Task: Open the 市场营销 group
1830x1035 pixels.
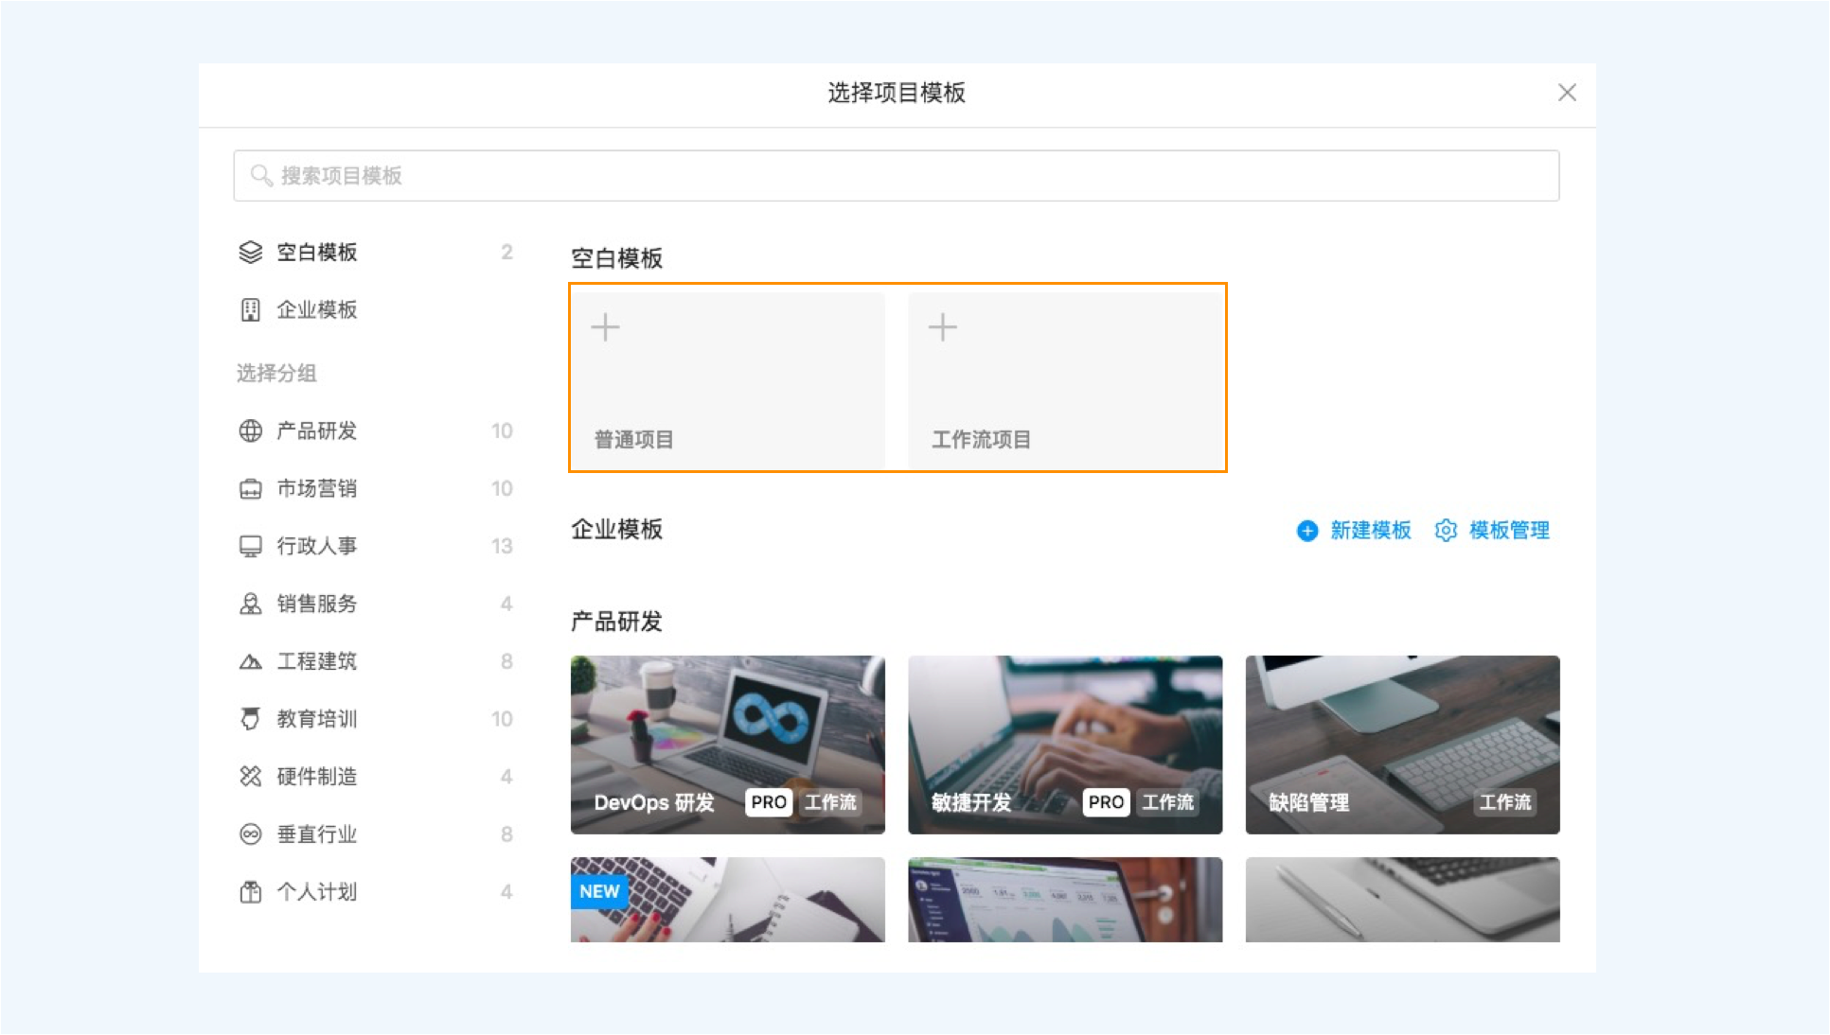Action: pyautogui.click(x=376, y=489)
